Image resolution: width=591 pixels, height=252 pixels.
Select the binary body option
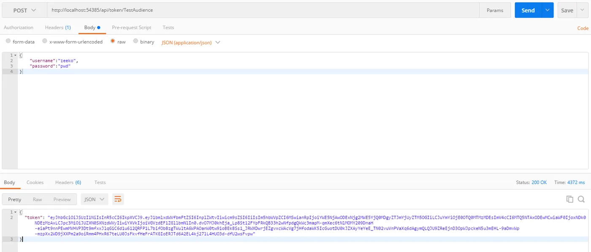[x=136, y=42]
